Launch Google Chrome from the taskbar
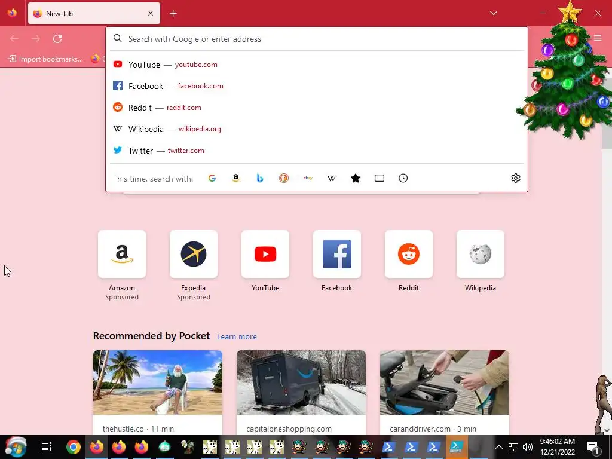Screen dimensions: 612x459 pyautogui.click(x=73, y=447)
